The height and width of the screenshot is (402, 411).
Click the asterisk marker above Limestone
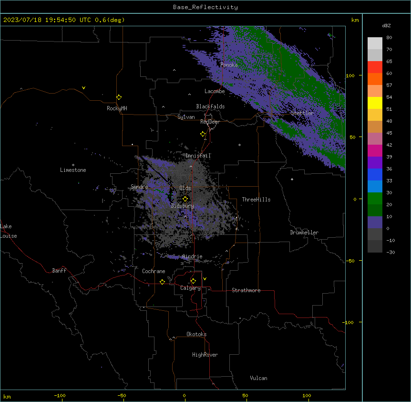point(73,165)
